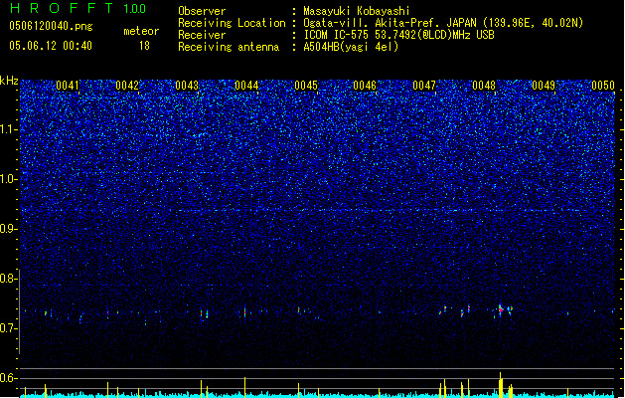Image resolution: width=625 pixels, height=398 pixels.
Task: Click the 0050 time marker
Action: (603, 86)
